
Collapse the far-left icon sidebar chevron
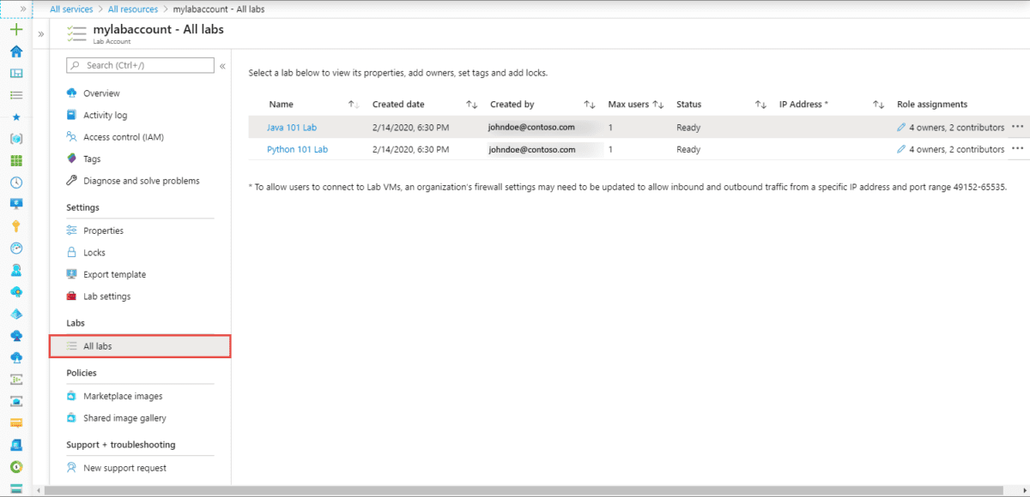coord(40,34)
